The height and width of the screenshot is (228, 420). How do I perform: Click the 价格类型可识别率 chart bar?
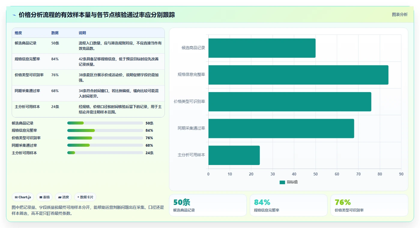[290, 102]
